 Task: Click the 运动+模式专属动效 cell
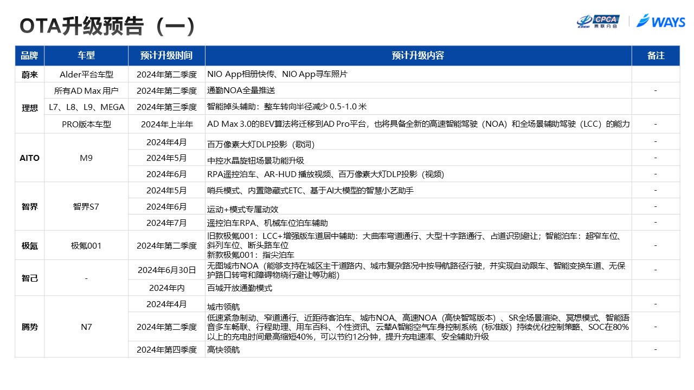click(418, 206)
